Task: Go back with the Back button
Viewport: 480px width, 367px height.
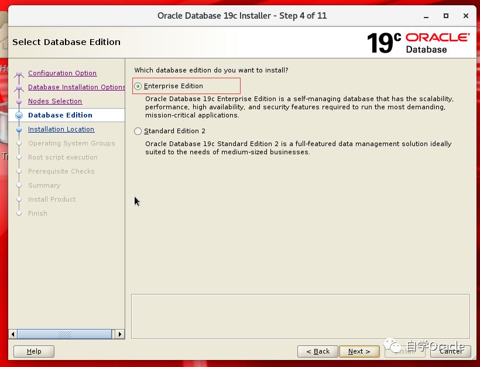Action: 318,351
